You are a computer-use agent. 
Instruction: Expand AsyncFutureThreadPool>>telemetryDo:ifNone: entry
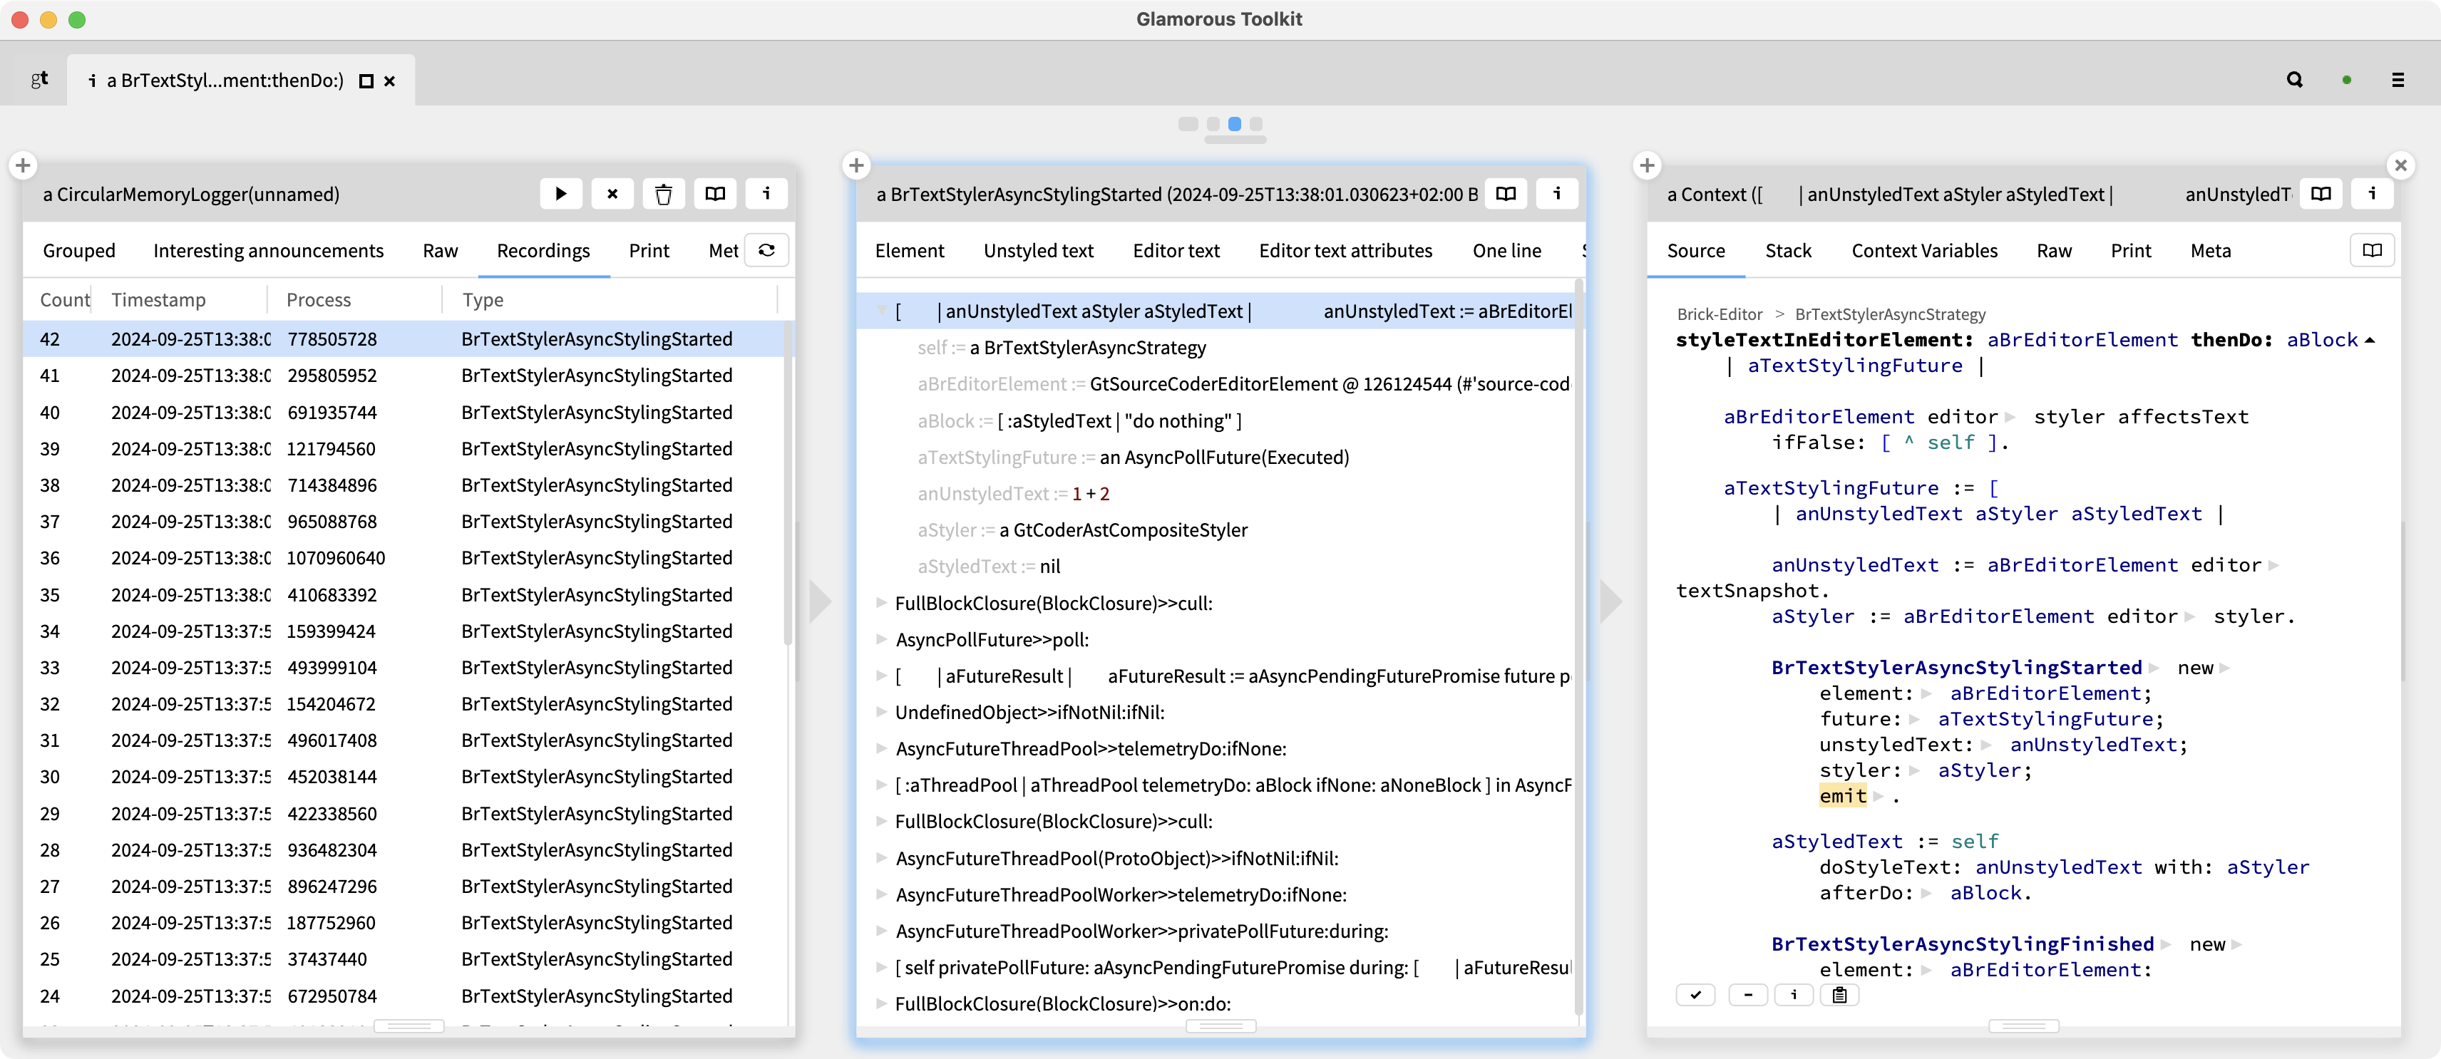tap(881, 748)
